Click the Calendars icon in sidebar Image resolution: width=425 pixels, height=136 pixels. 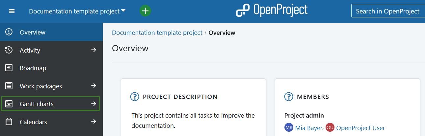pyautogui.click(x=9, y=122)
